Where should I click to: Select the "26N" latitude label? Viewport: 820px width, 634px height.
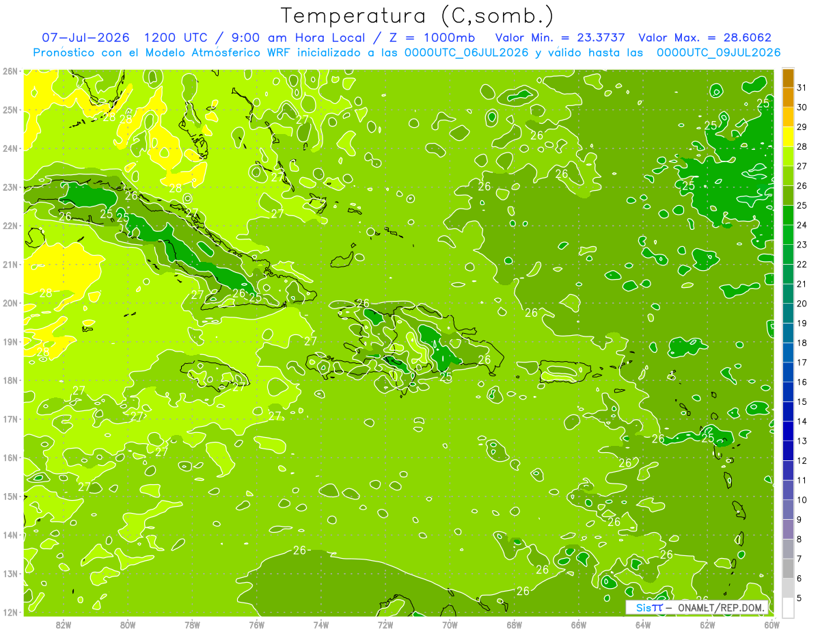(x=10, y=71)
